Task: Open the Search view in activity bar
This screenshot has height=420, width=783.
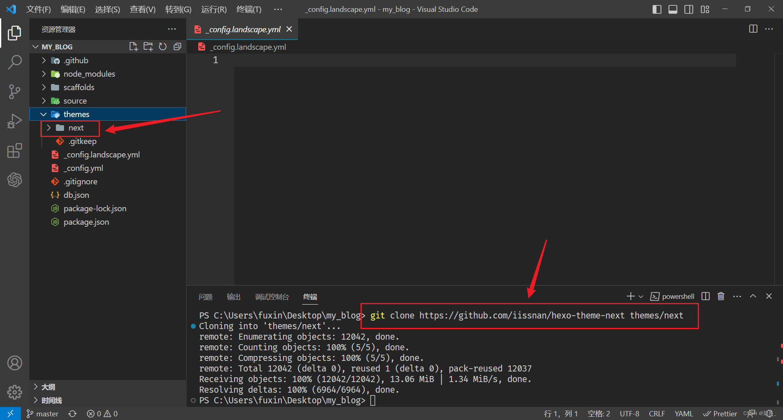Action: click(x=15, y=62)
